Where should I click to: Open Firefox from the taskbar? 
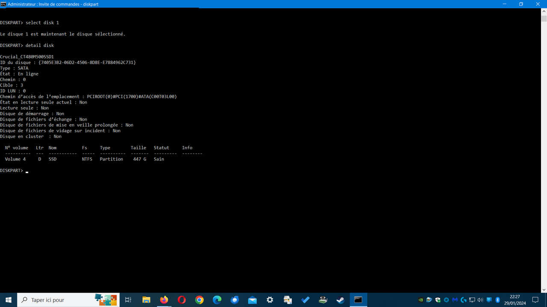[x=164, y=300]
